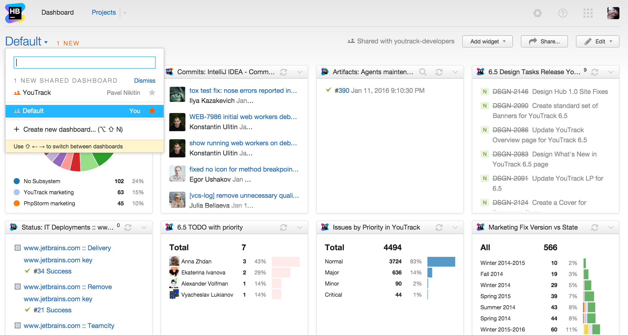Open the Add widget dropdown
The width and height of the screenshot is (628, 335).
click(x=487, y=41)
